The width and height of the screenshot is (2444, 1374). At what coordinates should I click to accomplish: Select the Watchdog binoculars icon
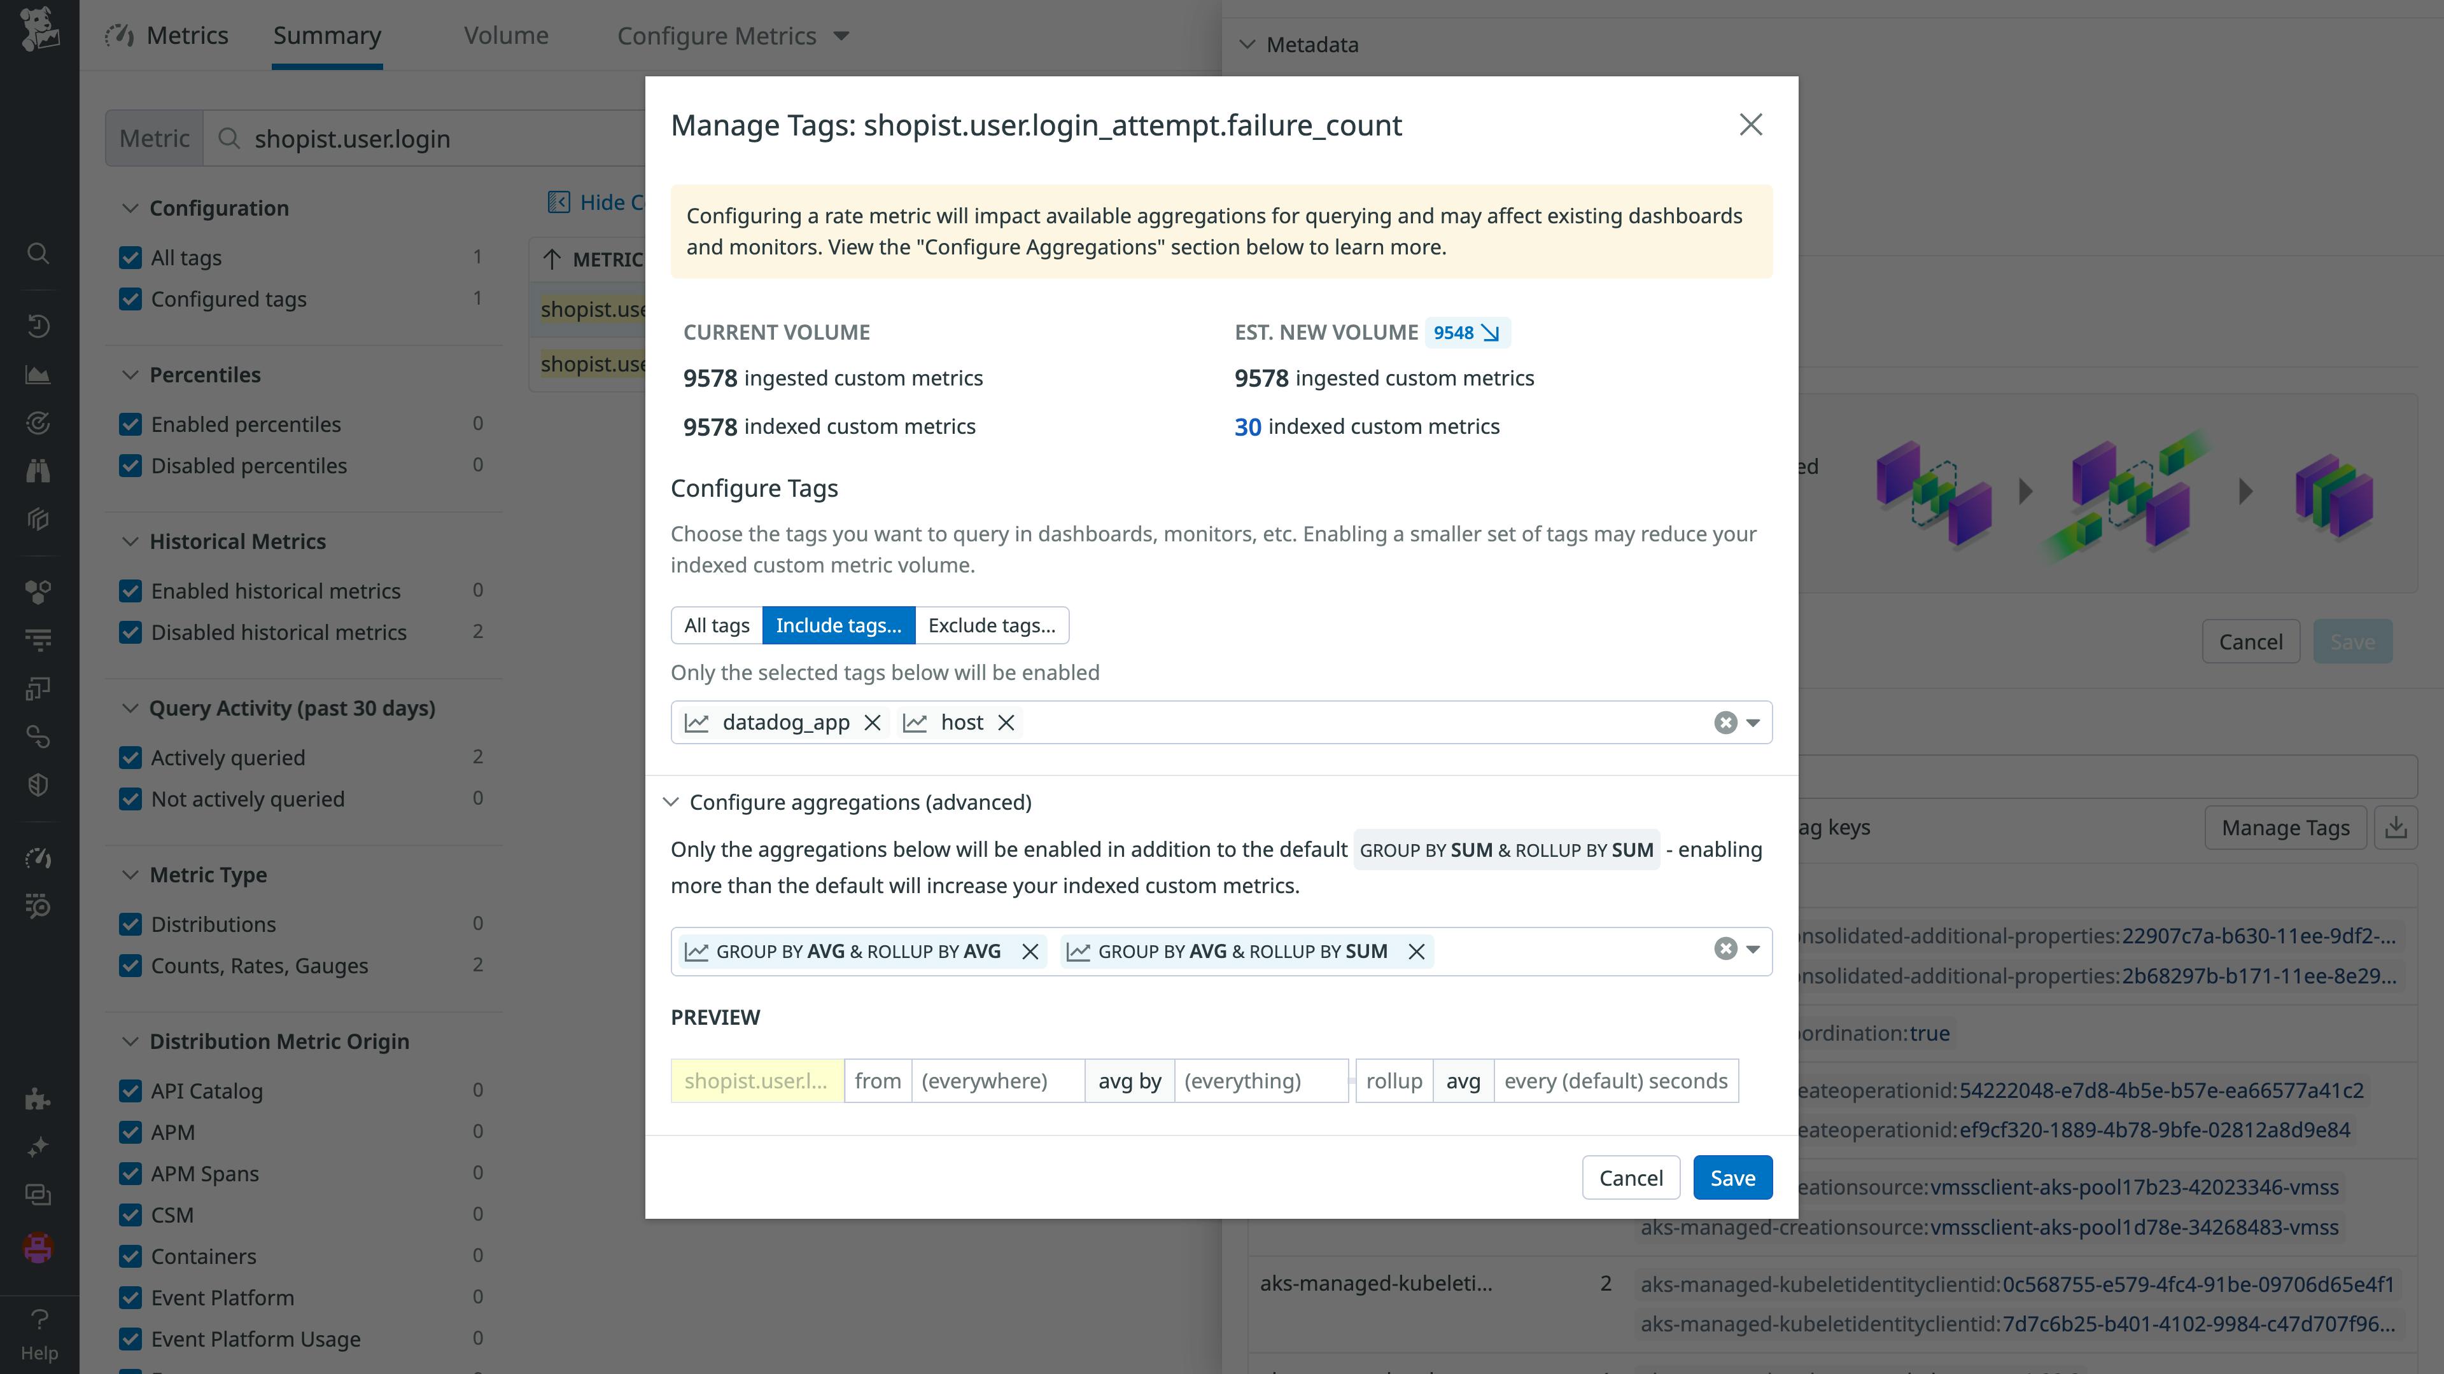(38, 471)
